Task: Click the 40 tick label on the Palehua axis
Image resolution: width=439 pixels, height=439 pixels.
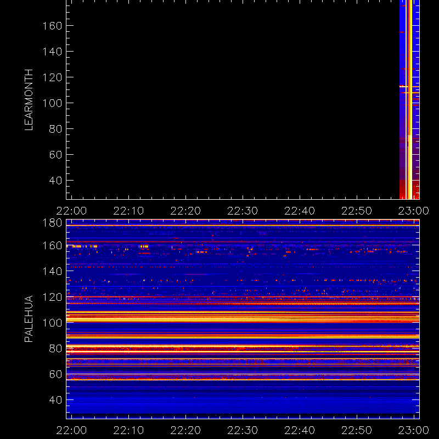Action: (x=55, y=400)
